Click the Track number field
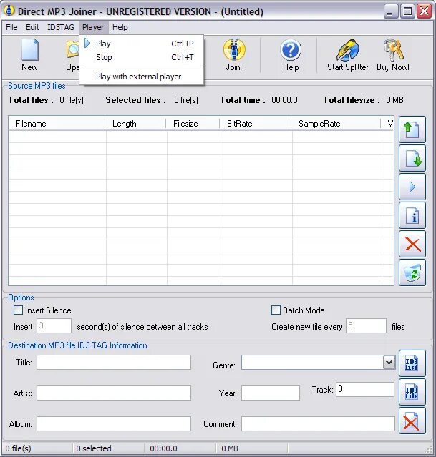The width and height of the screenshot is (436, 457). 365,389
